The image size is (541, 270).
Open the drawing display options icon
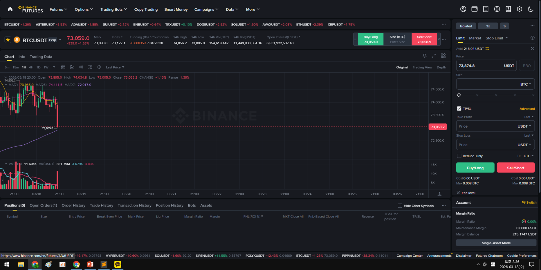90,67
